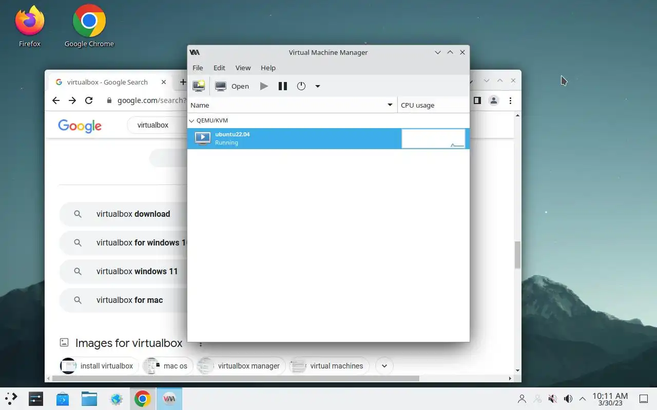Choose suggestion virtualbox download
Viewport: 657px width, 410px height.
coord(123,214)
